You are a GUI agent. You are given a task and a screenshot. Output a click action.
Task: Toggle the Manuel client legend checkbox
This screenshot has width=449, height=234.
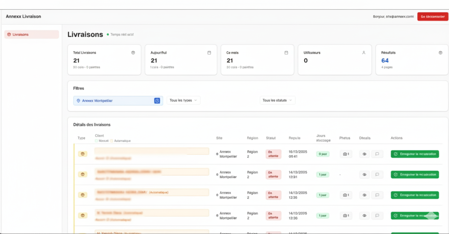(x=97, y=141)
